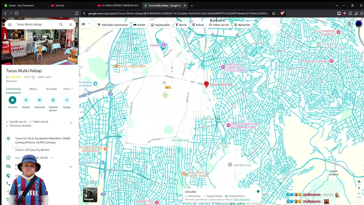Open the tab search dropdown arrow
Screen dimensions: 364x205
(337, 5)
